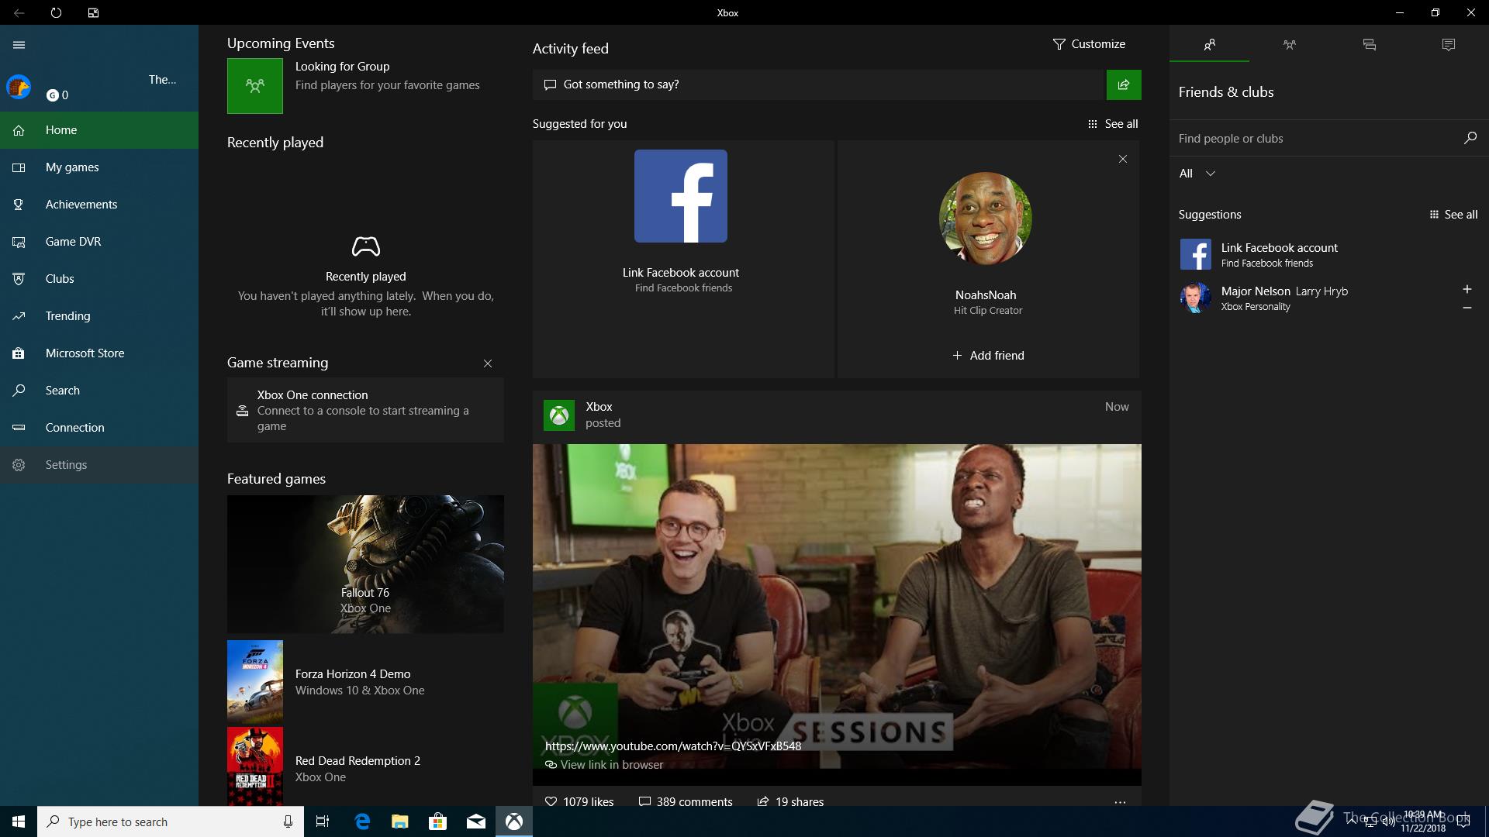Add NoahsNoah as a friend
This screenshot has width=1489, height=837.
coord(988,356)
